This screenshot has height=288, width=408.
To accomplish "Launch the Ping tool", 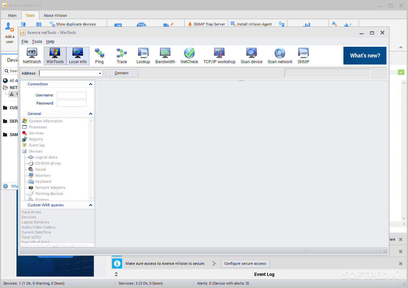I will coord(99,56).
